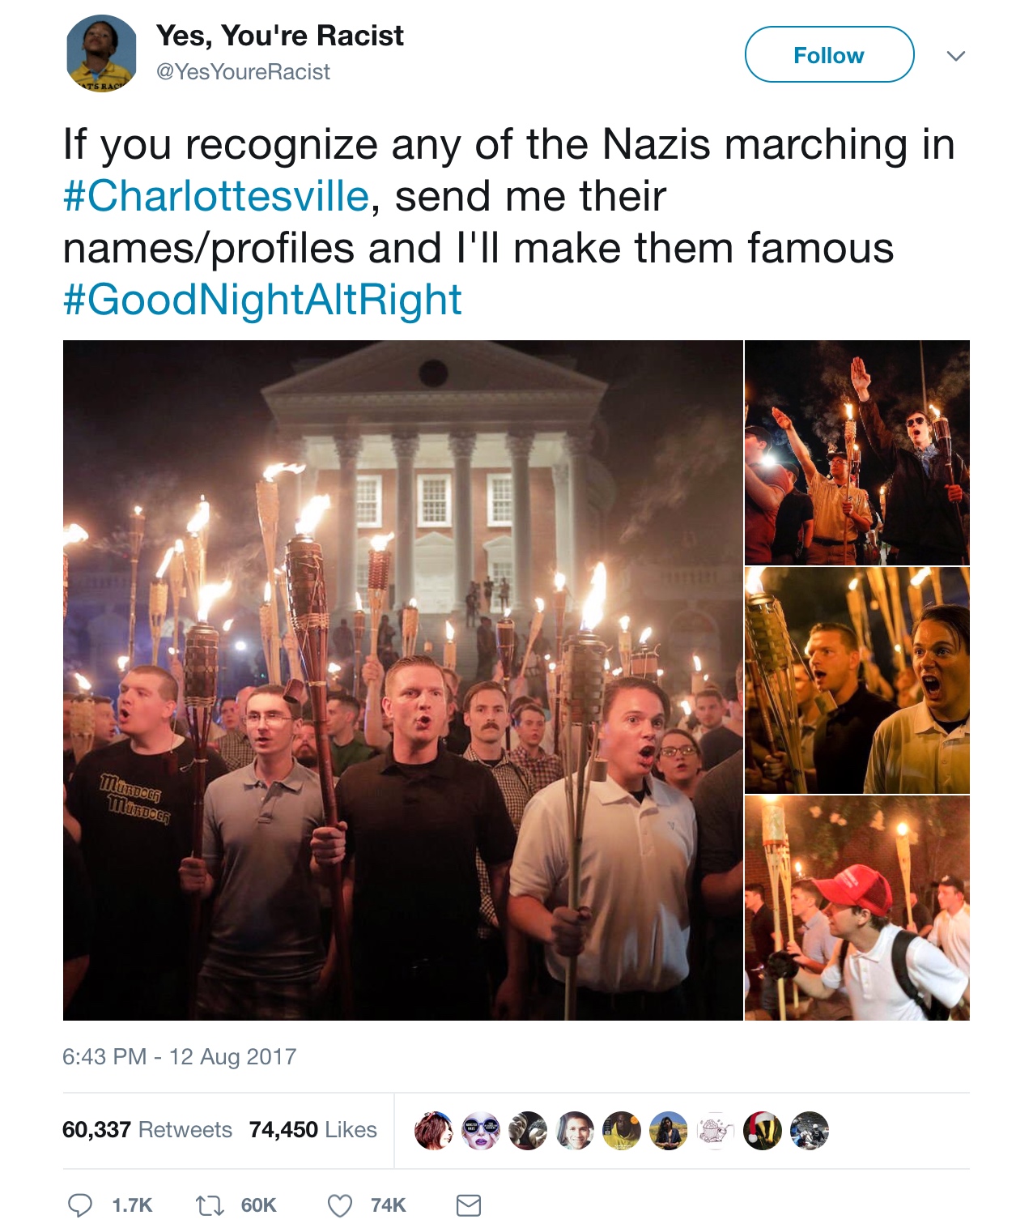The width and height of the screenshot is (1033, 1228).
Task: Open liker avatar with purple lips face
Action: [481, 1131]
